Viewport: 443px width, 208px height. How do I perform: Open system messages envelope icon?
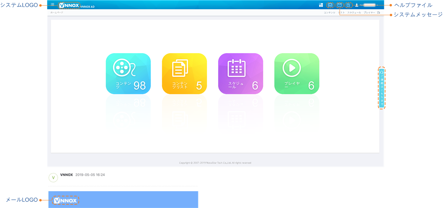(x=340, y=5)
